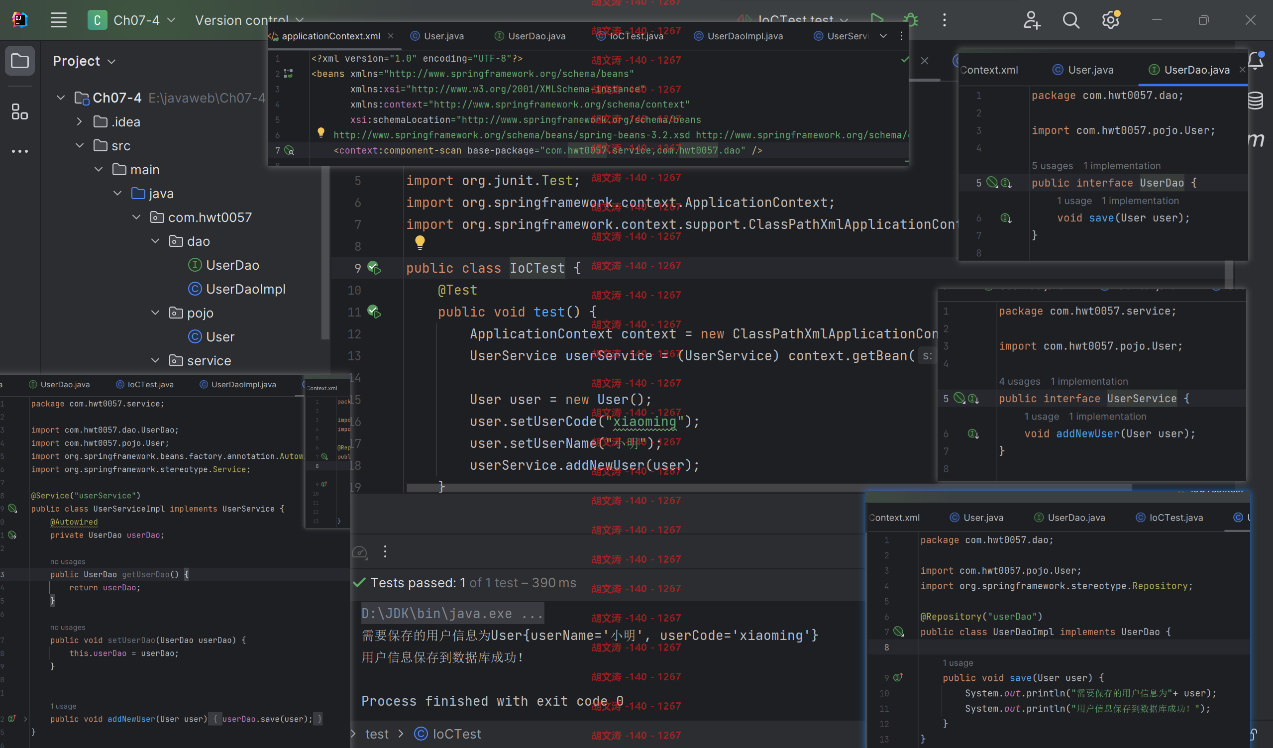Collapse the dao package
This screenshot has width=1273, height=748.
coord(156,241)
